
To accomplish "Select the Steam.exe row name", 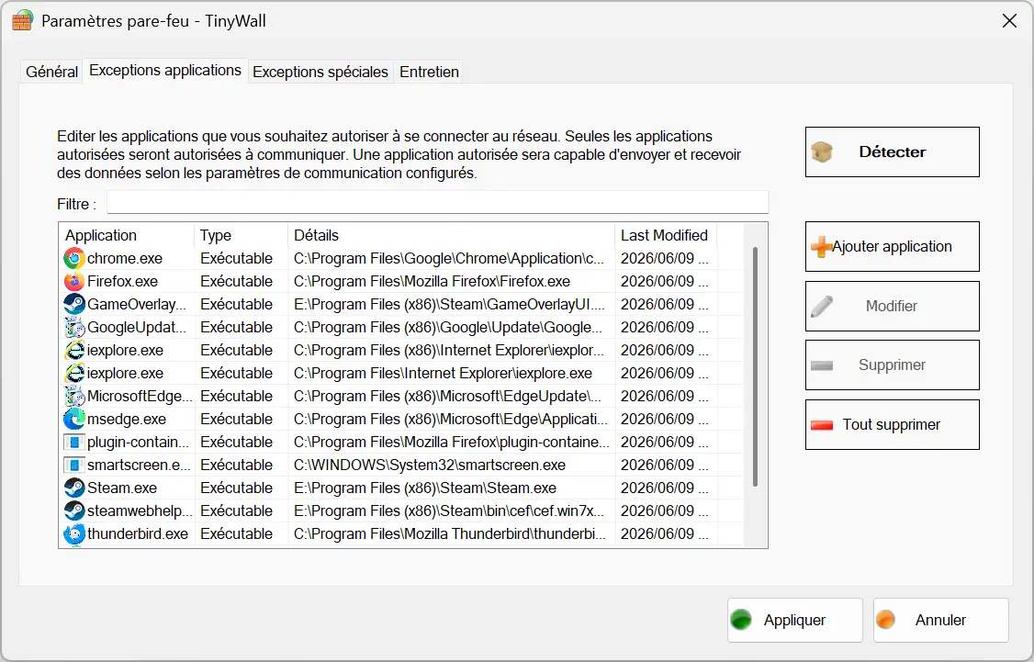I will pyautogui.click(x=122, y=488).
